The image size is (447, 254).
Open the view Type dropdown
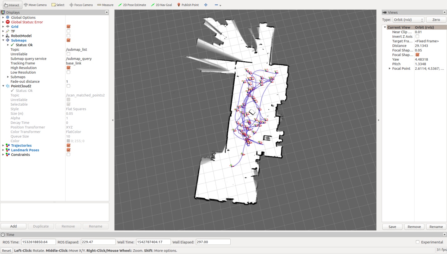pyautogui.click(x=408, y=20)
